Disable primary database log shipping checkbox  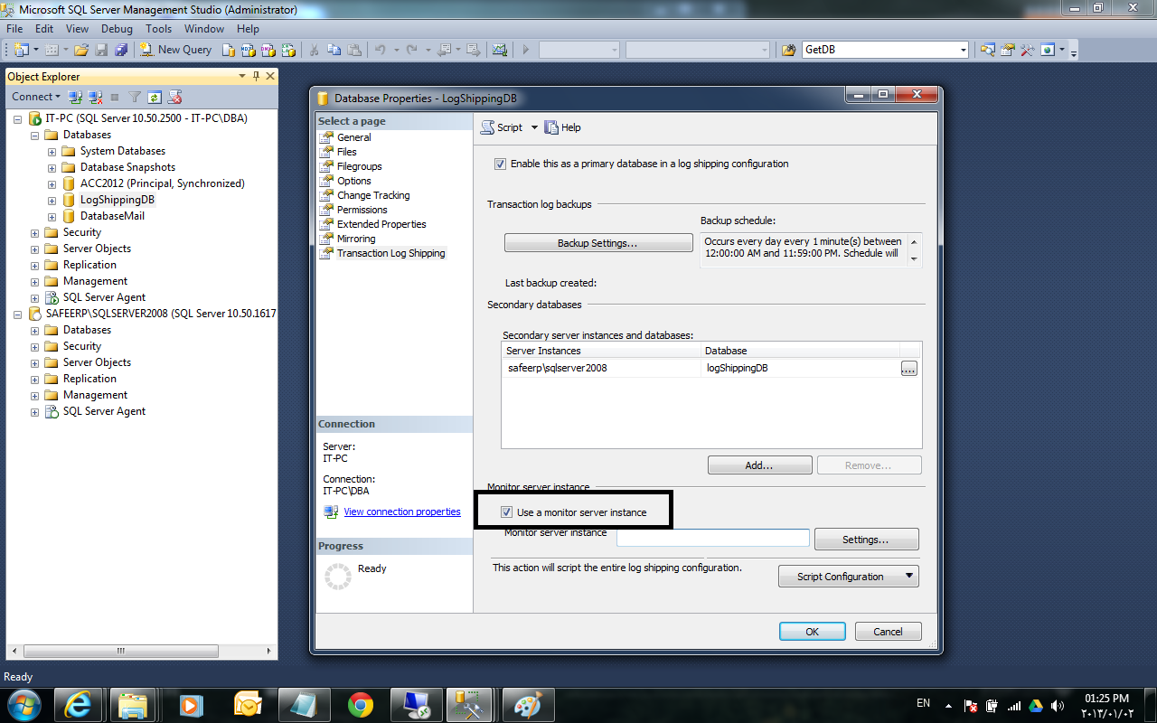coord(500,164)
